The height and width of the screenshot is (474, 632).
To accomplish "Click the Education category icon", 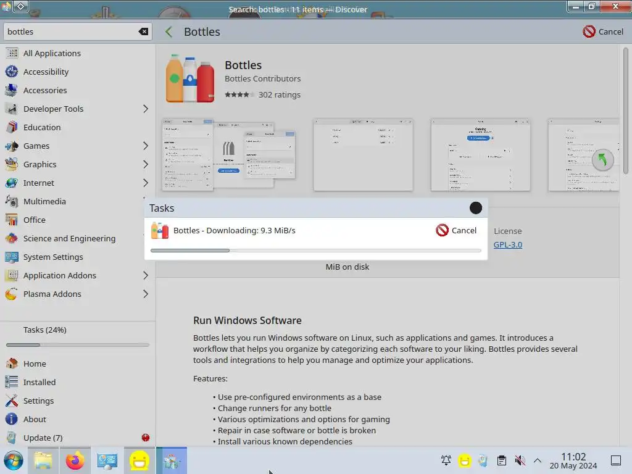I will 12,127.
